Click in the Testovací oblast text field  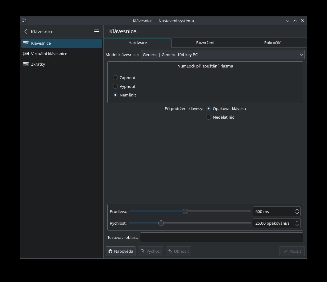tap(221, 237)
